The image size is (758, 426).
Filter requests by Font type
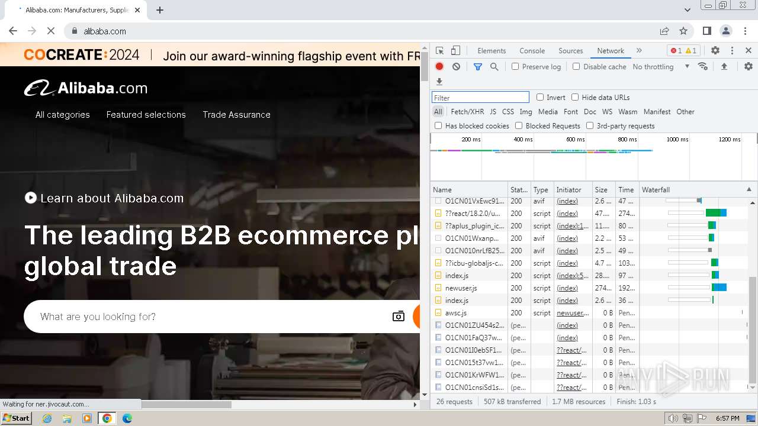(x=571, y=112)
